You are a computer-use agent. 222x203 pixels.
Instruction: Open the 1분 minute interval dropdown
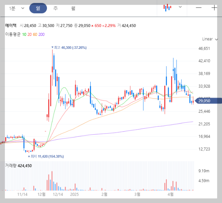coord(17,9)
